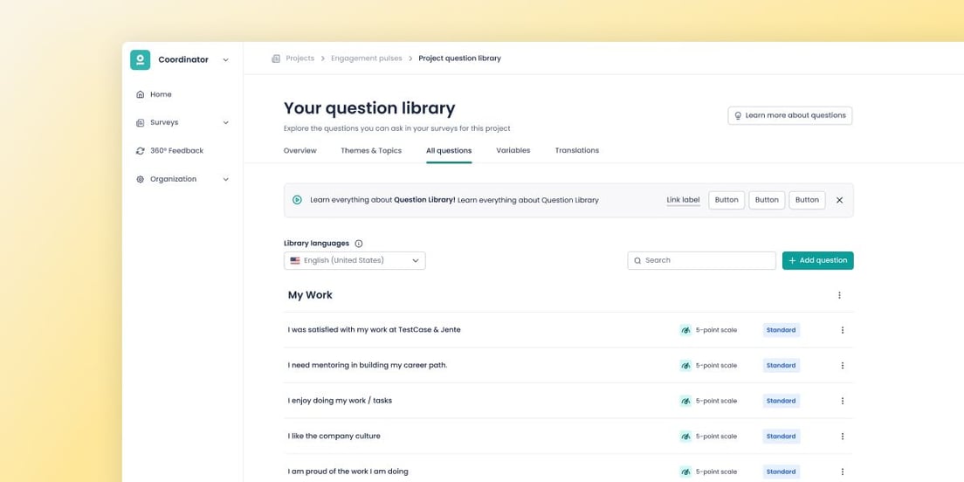964x482 pixels.
Task: Click the Coordinator teal logo icon
Action: click(141, 59)
